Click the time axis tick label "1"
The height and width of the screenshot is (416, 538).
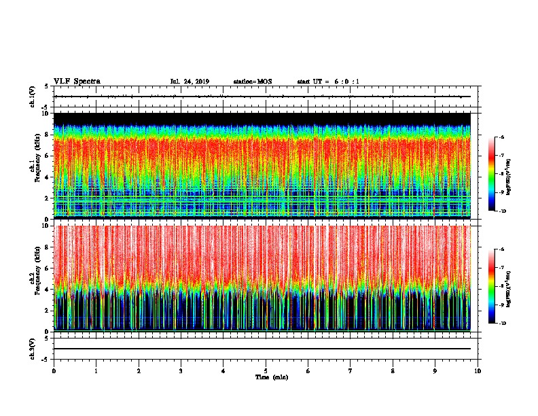tap(96, 371)
